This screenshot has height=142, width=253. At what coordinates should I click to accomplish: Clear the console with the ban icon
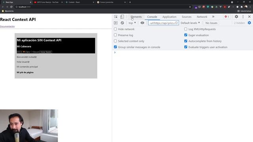pos(122,23)
